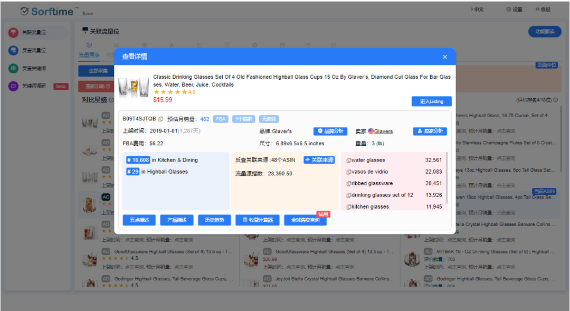
Task: Click the US flag beside seller Glavers
Action: (x=371, y=131)
